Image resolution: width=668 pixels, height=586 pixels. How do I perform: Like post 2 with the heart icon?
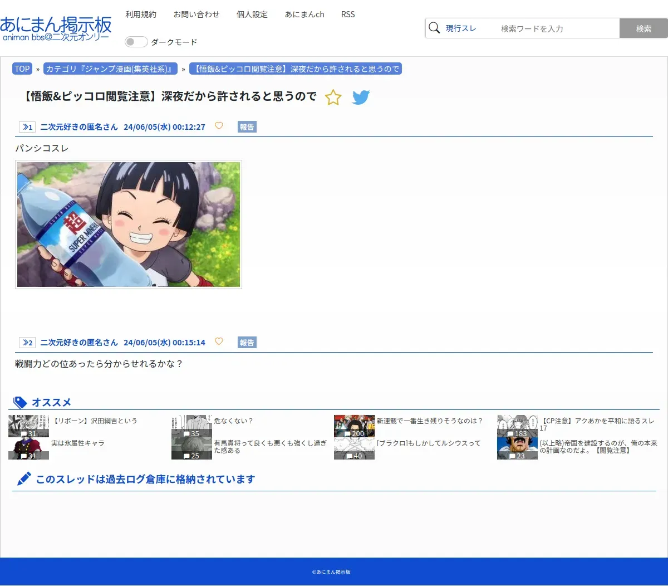219,341
